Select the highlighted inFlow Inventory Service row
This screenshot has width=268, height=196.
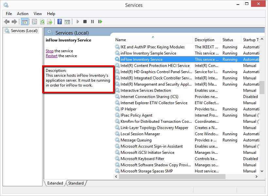[x=187, y=59]
